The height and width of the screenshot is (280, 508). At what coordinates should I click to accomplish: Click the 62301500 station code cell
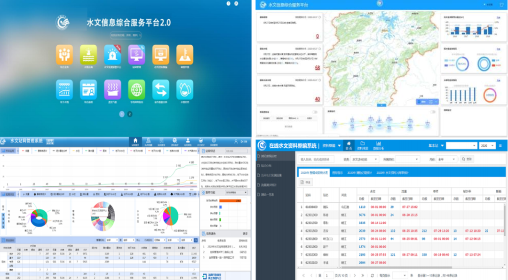311,231
